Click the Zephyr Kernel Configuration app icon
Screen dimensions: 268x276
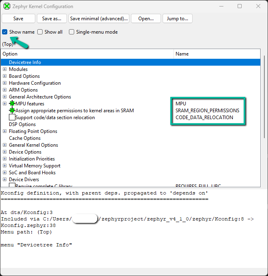[7, 6]
